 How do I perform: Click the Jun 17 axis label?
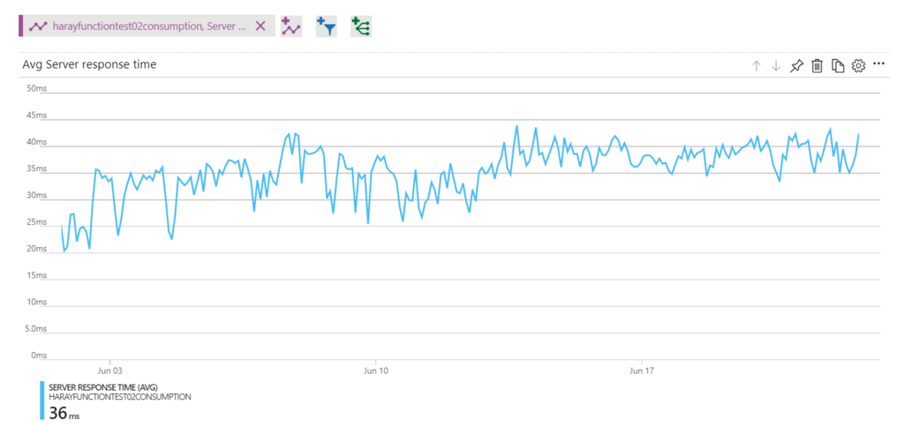coord(642,370)
